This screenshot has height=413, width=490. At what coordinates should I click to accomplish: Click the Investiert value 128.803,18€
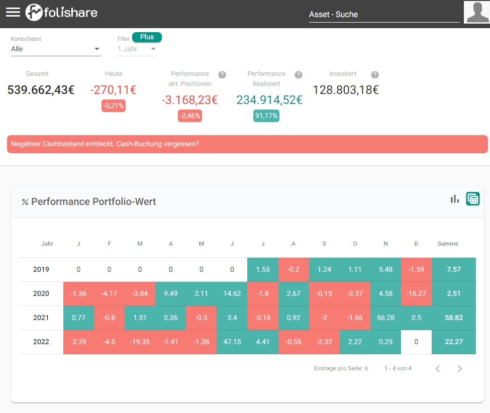[346, 90]
